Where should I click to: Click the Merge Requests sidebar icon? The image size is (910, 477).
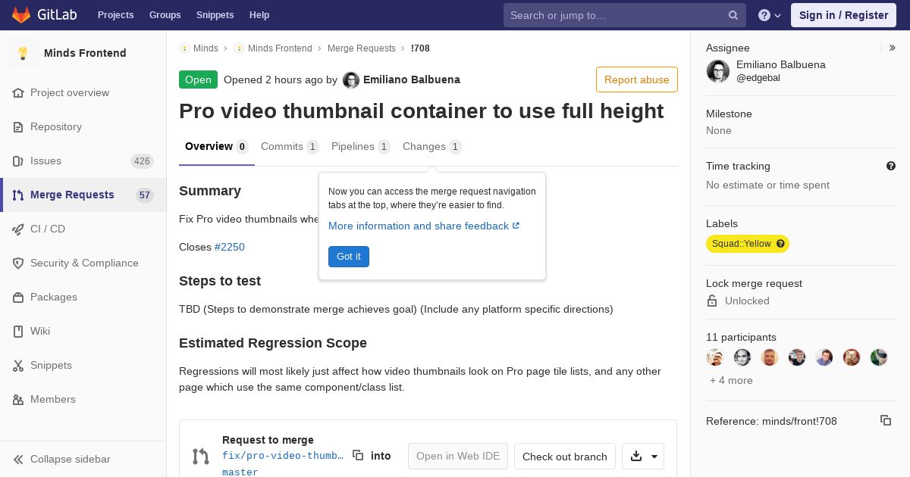coord(18,195)
